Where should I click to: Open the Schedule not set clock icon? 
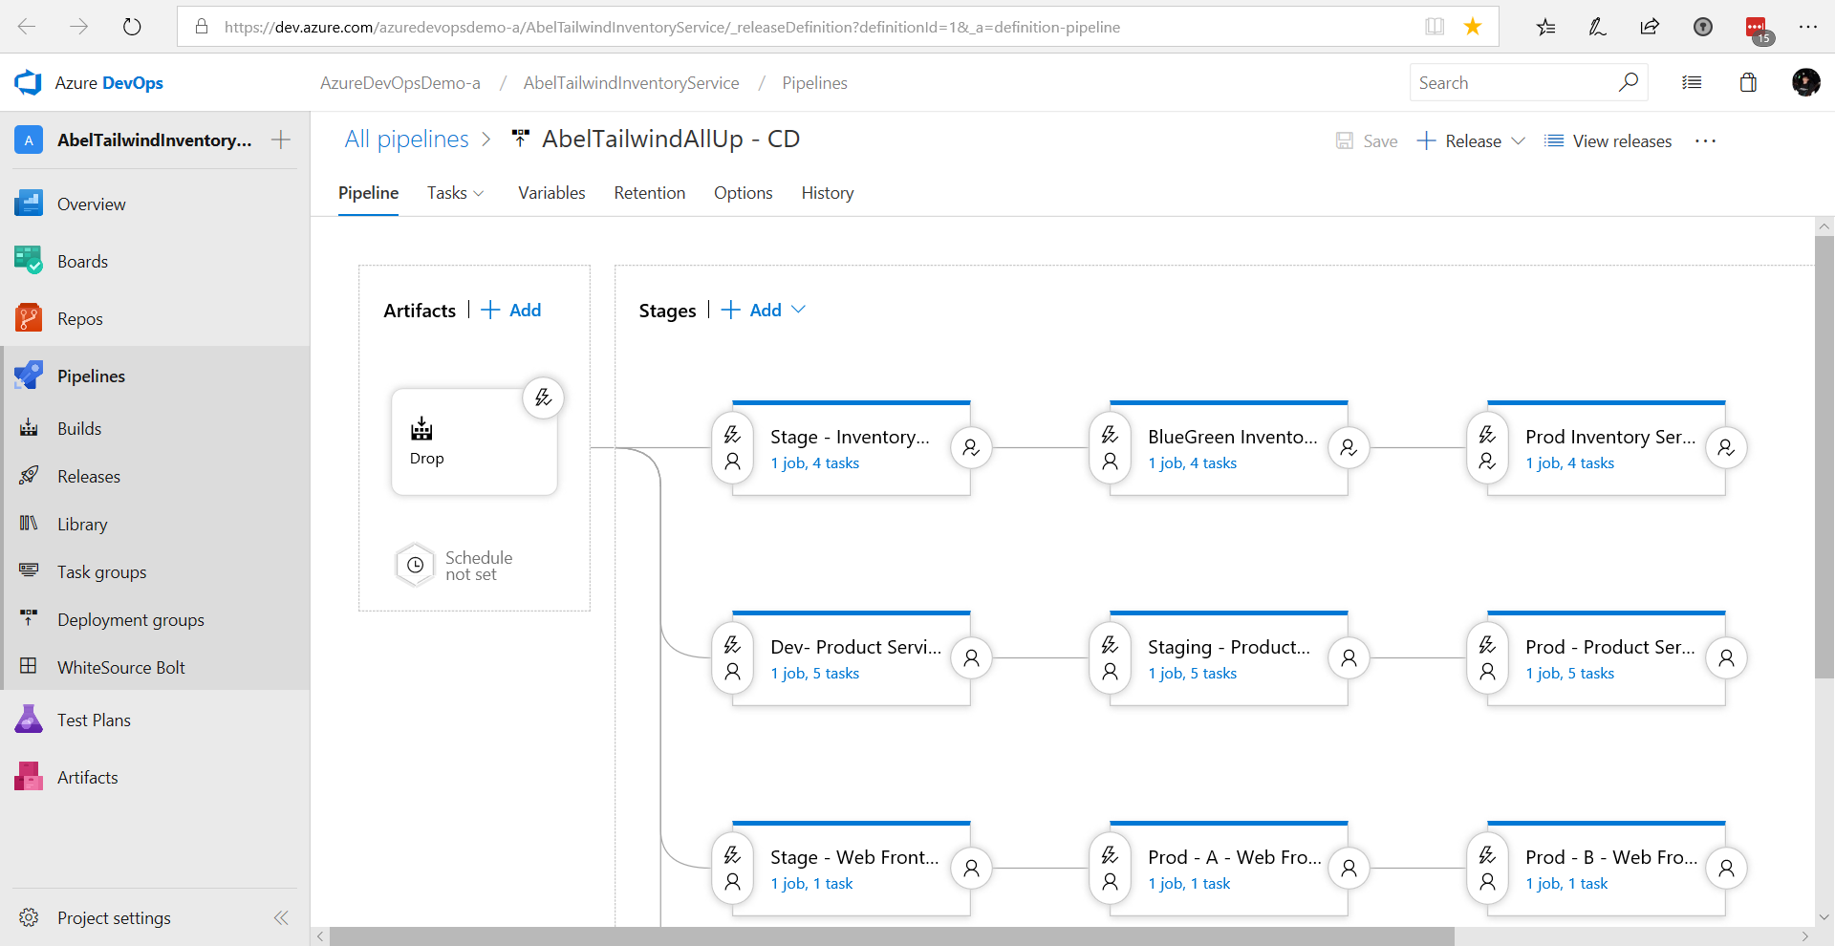tap(415, 565)
